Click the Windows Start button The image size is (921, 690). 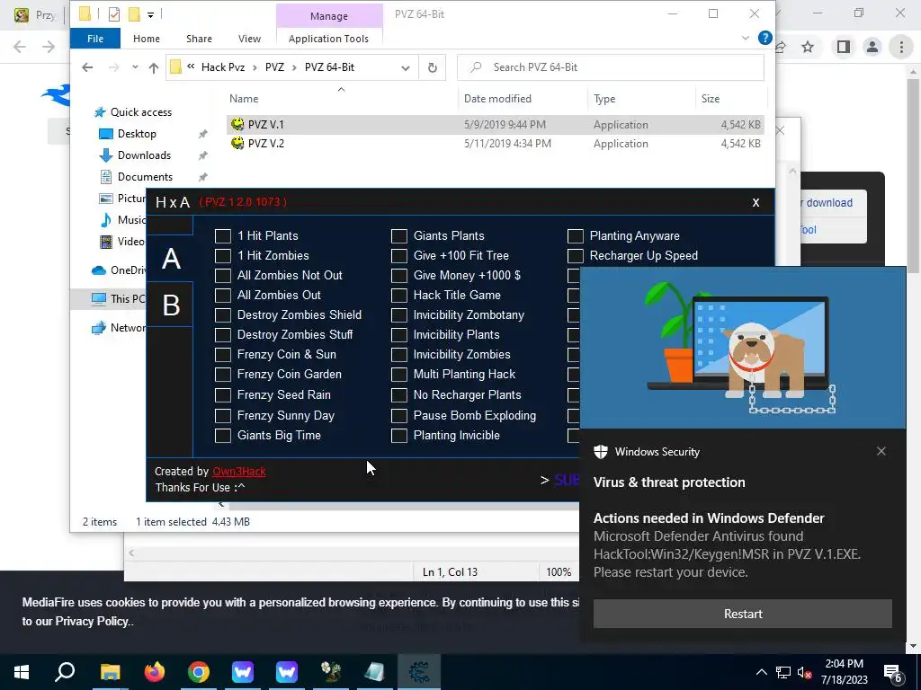click(x=22, y=672)
